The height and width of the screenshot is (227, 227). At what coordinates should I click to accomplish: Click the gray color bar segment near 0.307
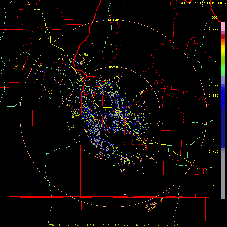[223, 177]
